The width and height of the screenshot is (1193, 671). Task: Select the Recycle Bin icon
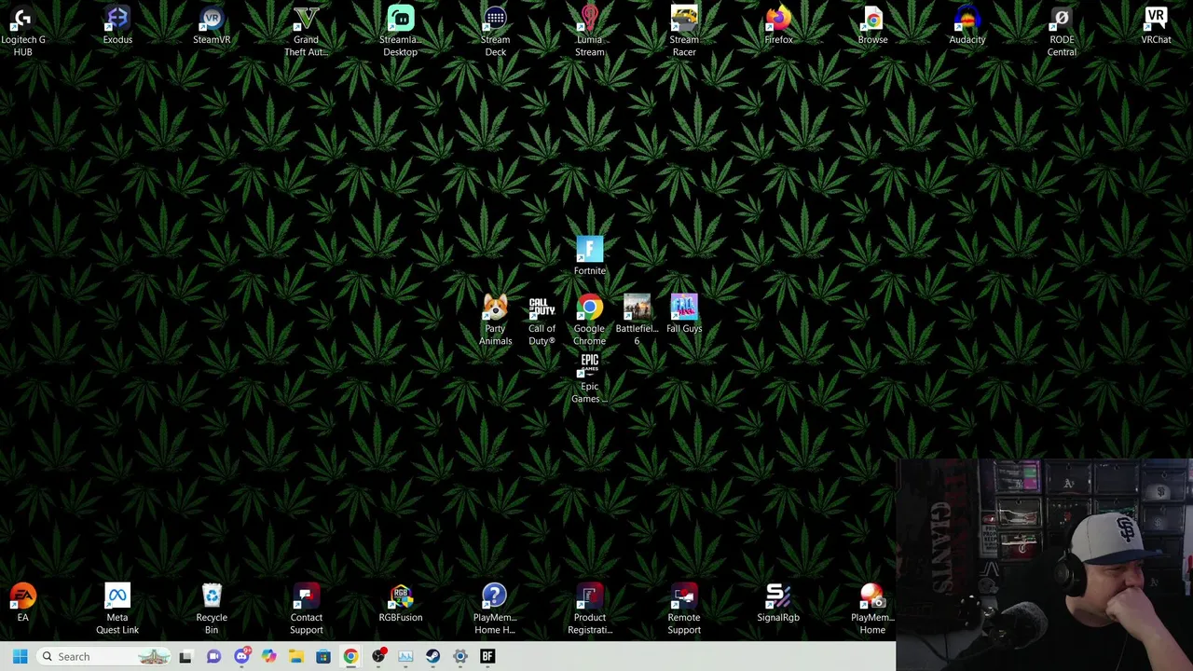212,609
